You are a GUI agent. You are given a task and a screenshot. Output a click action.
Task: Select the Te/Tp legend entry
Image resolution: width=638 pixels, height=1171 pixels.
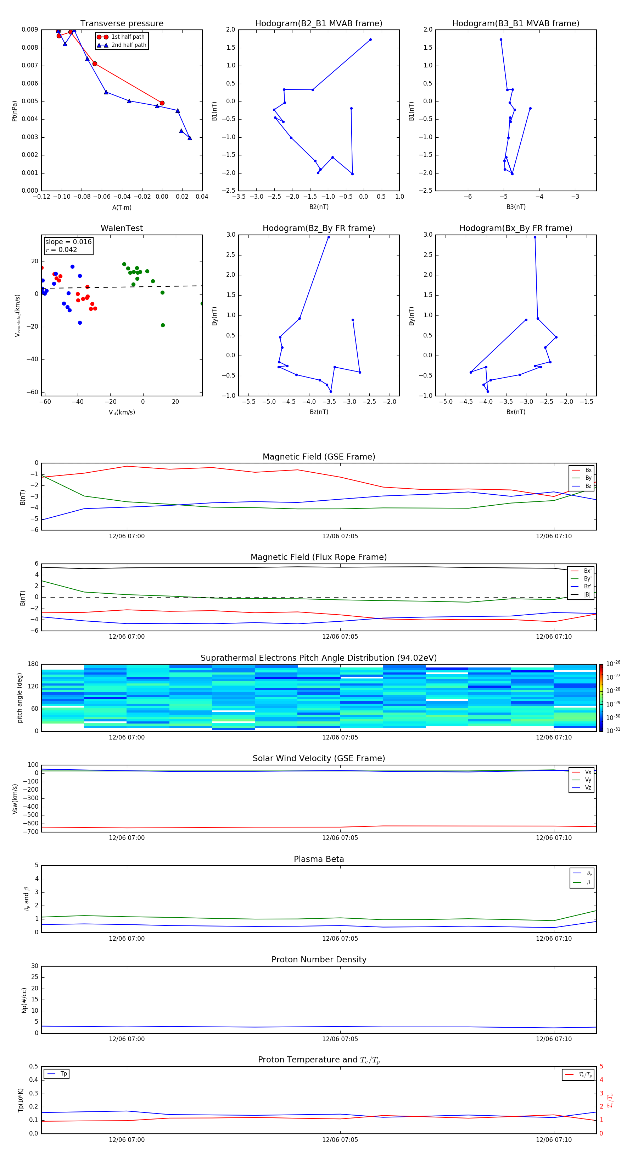pos(578,1074)
